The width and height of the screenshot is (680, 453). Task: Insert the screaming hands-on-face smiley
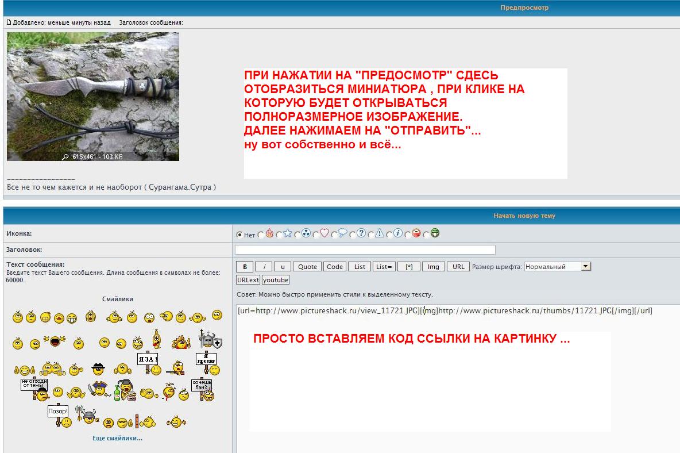[91, 316]
